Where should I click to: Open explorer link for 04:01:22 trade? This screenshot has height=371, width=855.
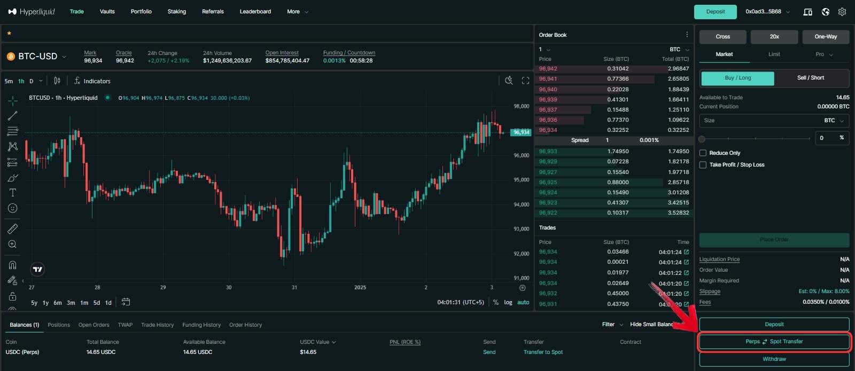point(686,273)
